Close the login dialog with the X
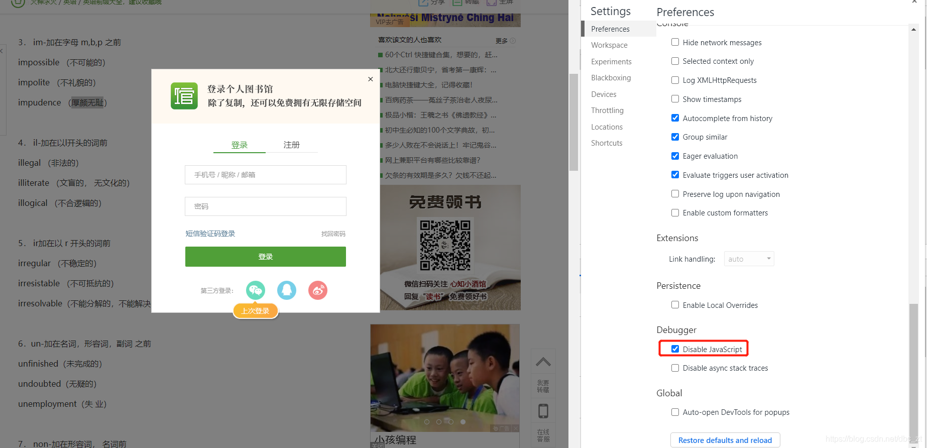 coord(371,79)
